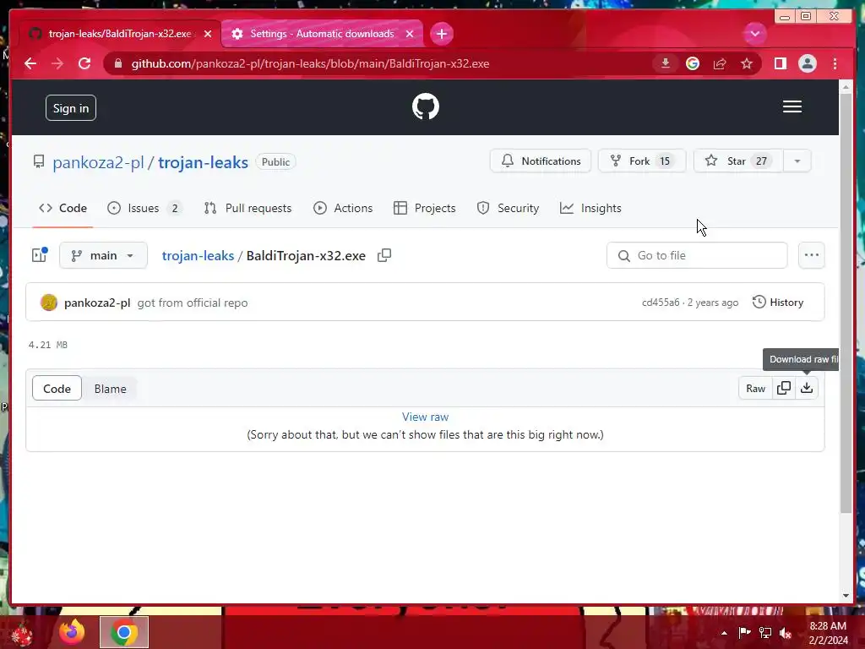This screenshot has height=649, width=865.
Task: Click the Raw button
Action: pyautogui.click(x=755, y=389)
